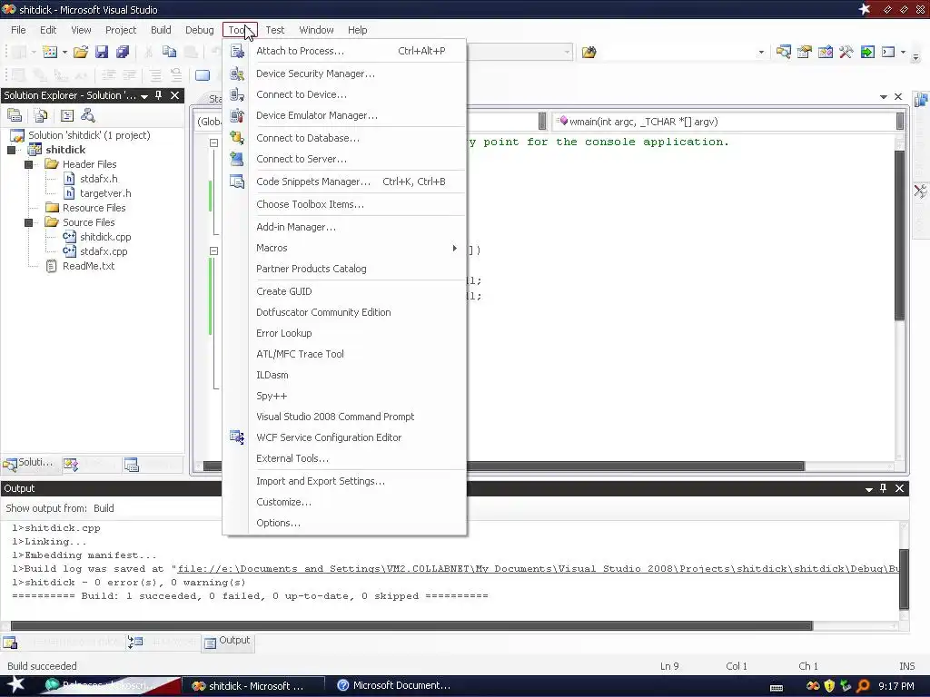Switch to the Solution Explorer bottom tab
This screenshot has width=930, height=697.
click(28, 463)
